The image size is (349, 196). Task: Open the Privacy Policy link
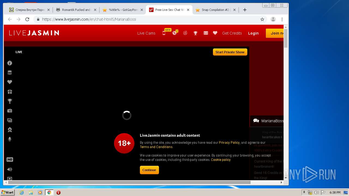(229, 143)
